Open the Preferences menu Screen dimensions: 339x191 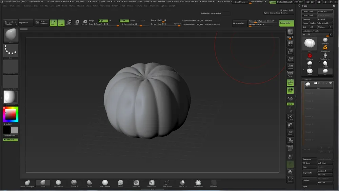click(x=105, y=6)
